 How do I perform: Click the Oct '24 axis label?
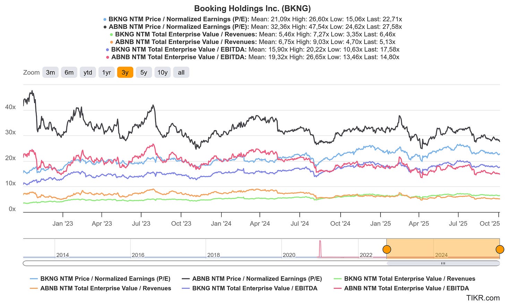(x=340, y=224)
